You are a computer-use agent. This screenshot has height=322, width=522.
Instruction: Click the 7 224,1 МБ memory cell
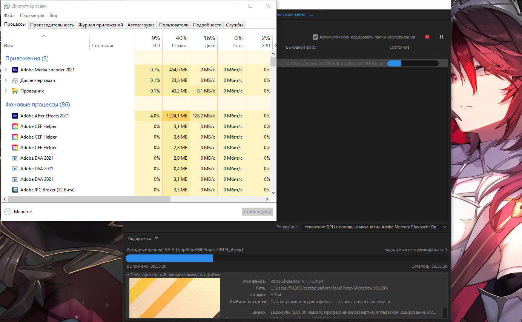(x=176, y=116)
